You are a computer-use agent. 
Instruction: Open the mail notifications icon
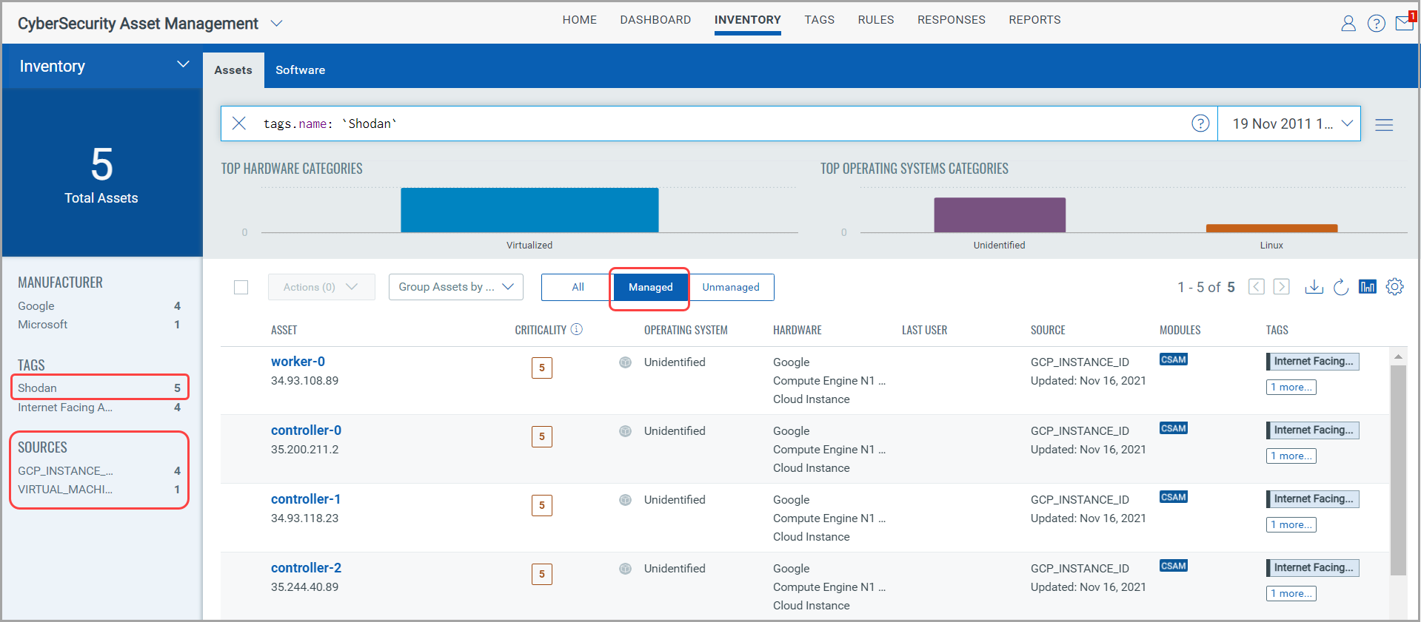click(x=1404, y=22)
